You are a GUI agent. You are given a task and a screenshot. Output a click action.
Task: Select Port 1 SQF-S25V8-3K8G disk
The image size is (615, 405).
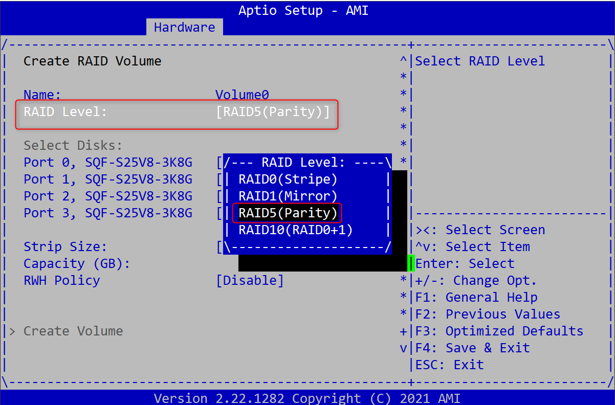coord(107,179)
